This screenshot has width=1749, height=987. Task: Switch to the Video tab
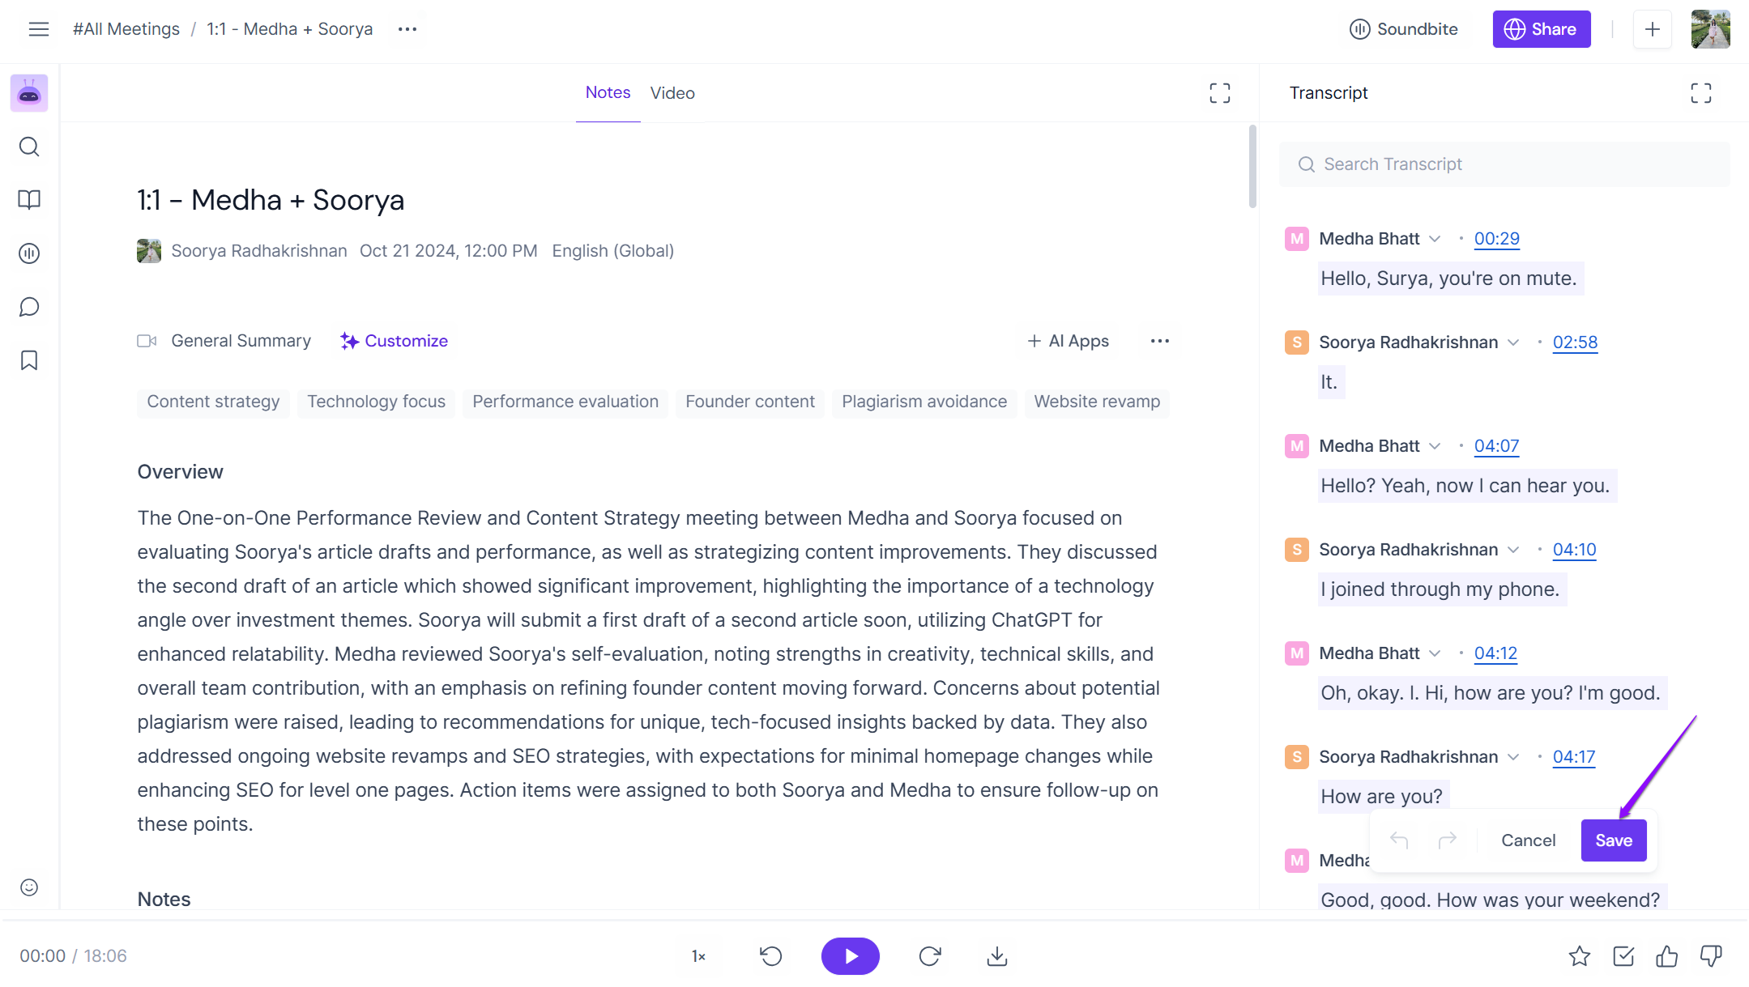click(672, 92)
